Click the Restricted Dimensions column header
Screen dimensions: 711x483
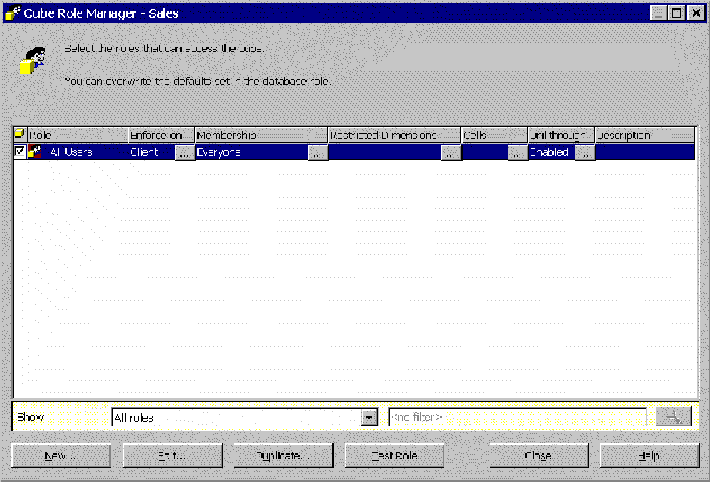(394, 135)
